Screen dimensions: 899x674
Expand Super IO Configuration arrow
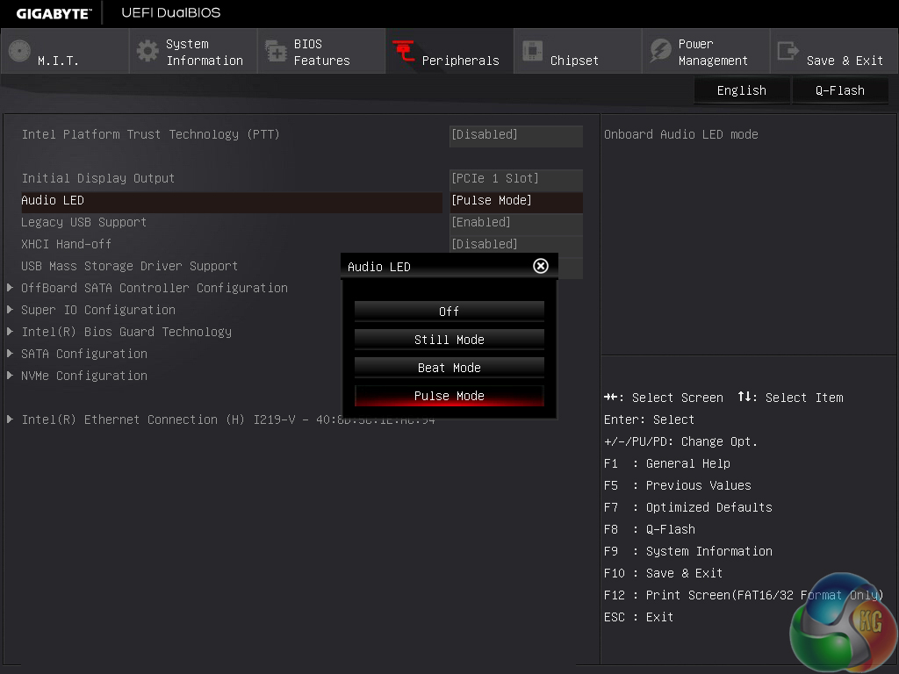(10, 310)
